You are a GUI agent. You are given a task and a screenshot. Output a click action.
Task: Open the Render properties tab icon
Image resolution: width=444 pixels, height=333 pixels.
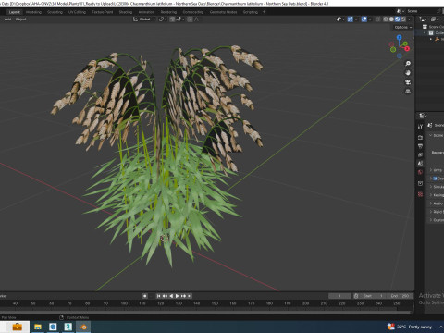click(x=420, y=137)
